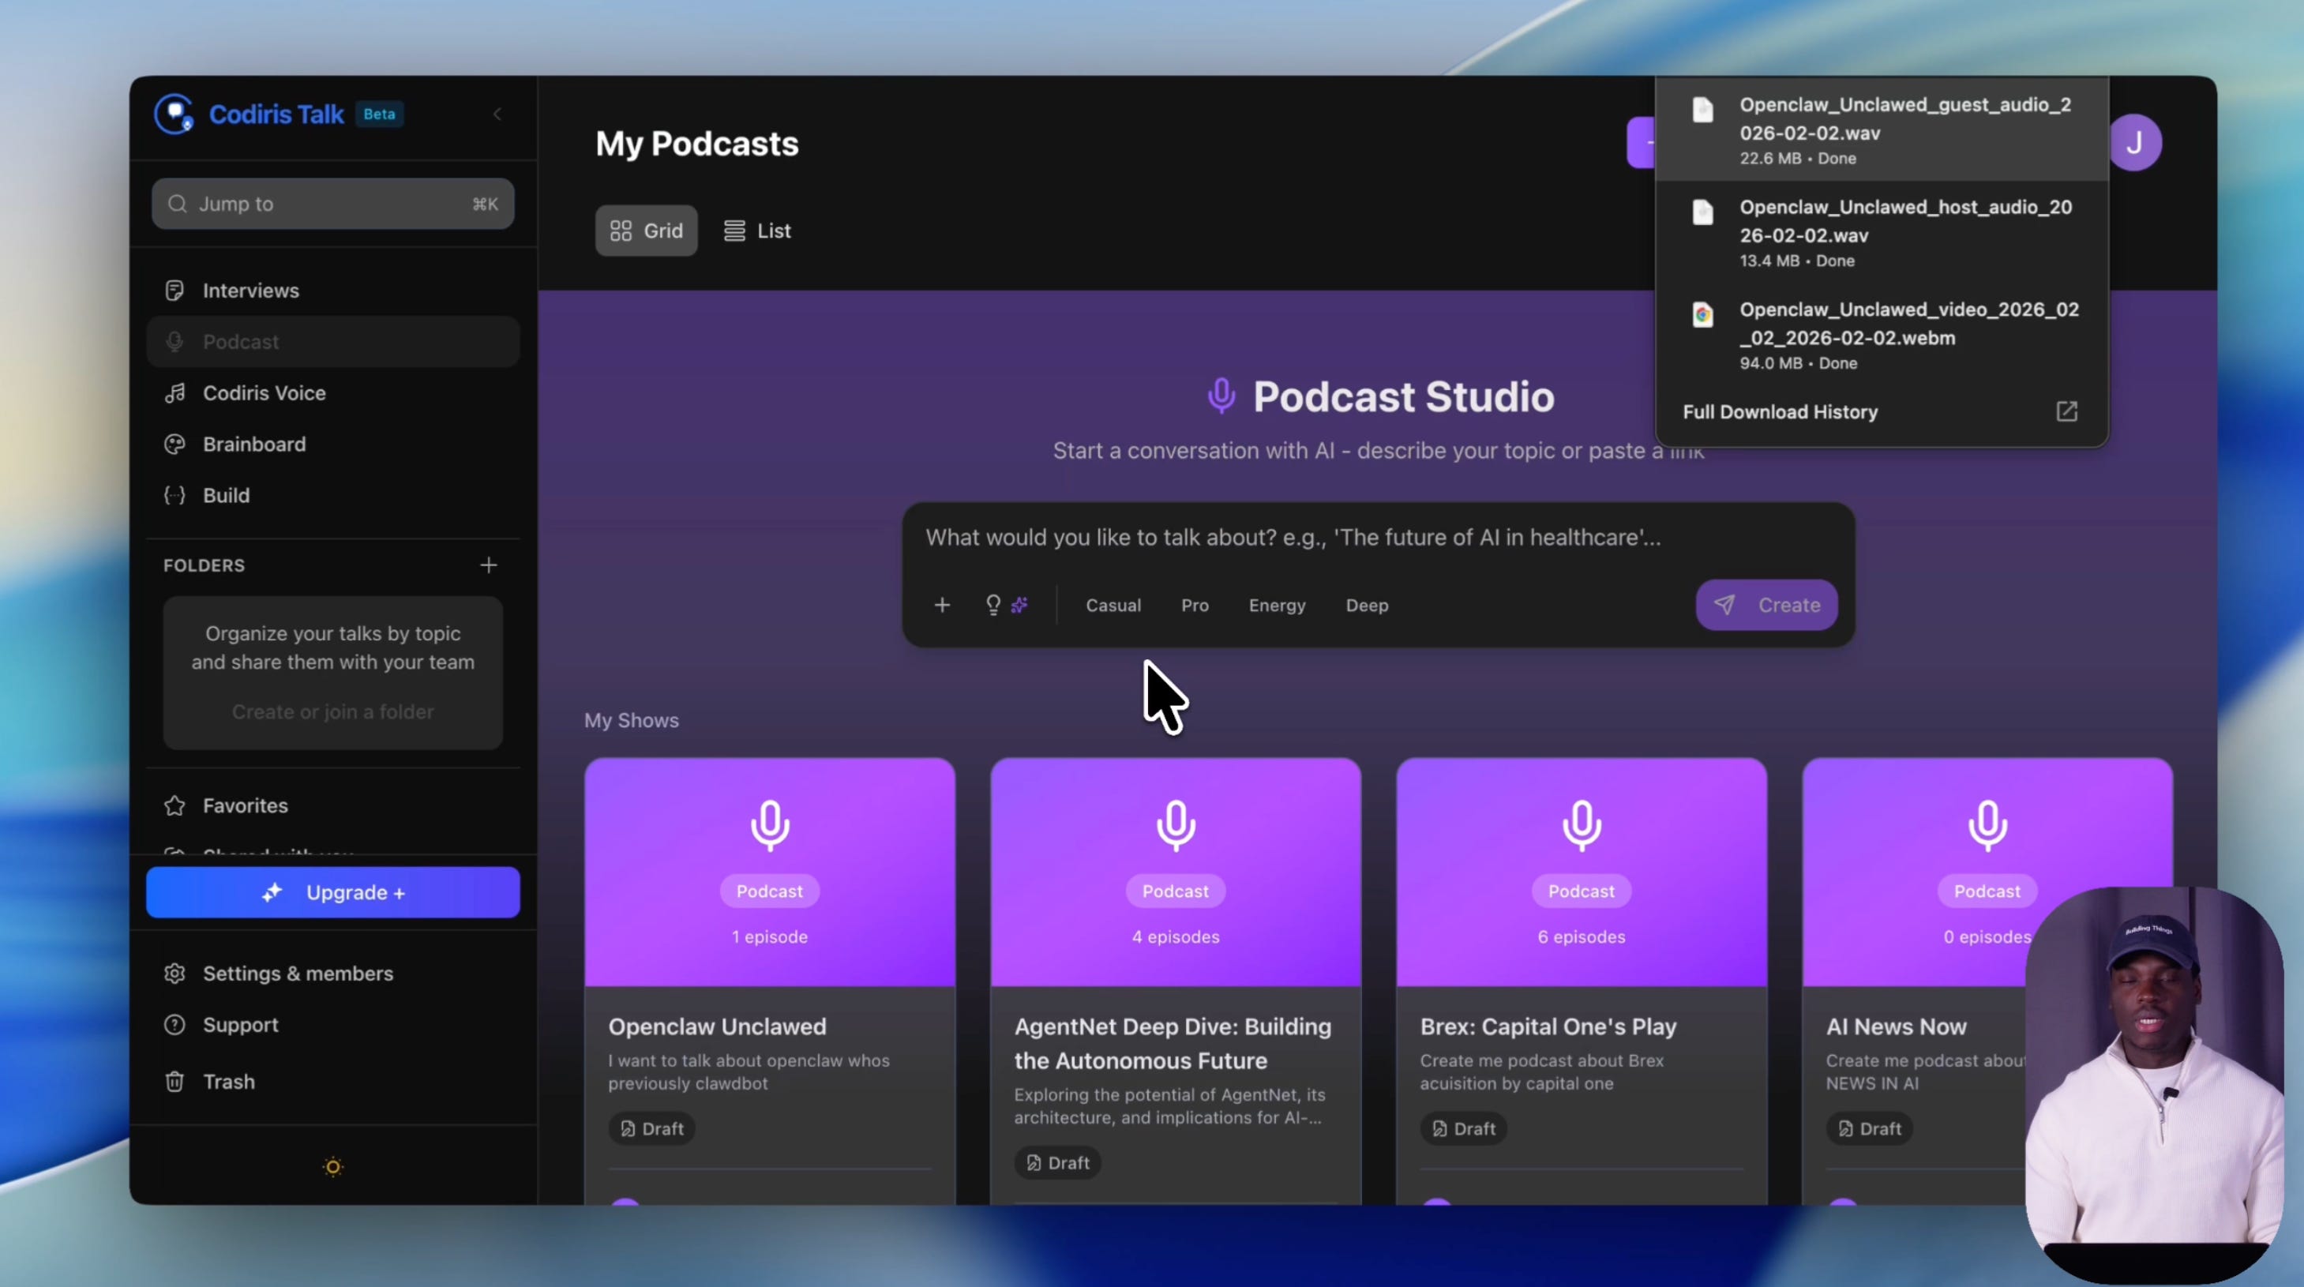Click Create or join a folder
Image resolution: width=2304 pixels, height=1287 pixels.
[x=332, y=712]
